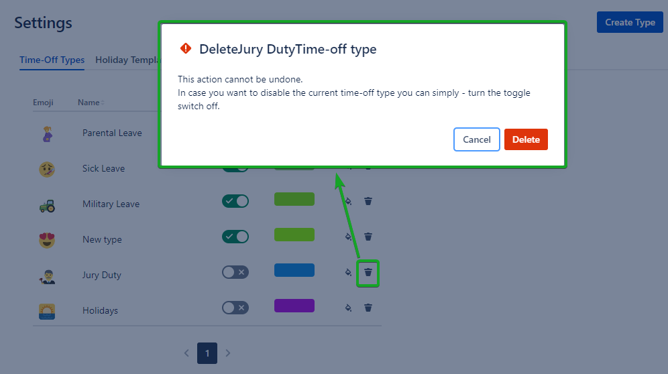Sort by the Name column arrows
Screen dimensions: 668x374
[x=103, y=103]
